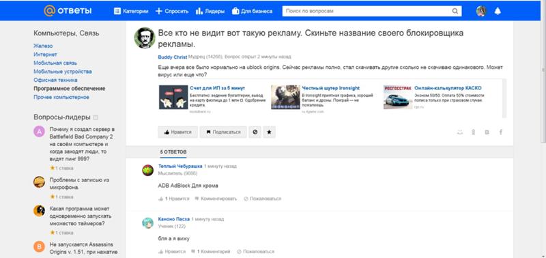Viewport: 546px width, 258px height.
Task: Report Каноно Паска's answer via Пожаловаться
Action: point(255,251)
